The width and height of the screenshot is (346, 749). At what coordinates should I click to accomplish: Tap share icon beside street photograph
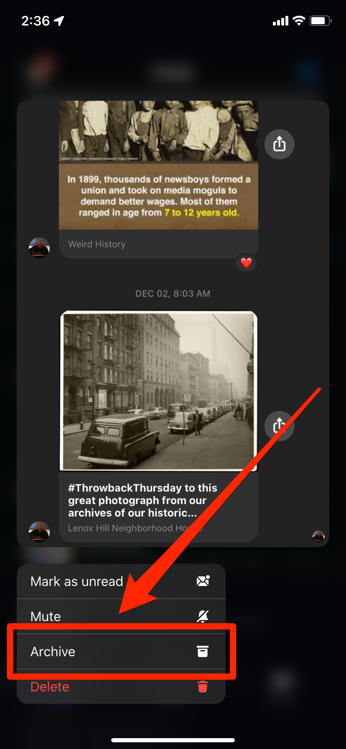click(x=279, y=426)
